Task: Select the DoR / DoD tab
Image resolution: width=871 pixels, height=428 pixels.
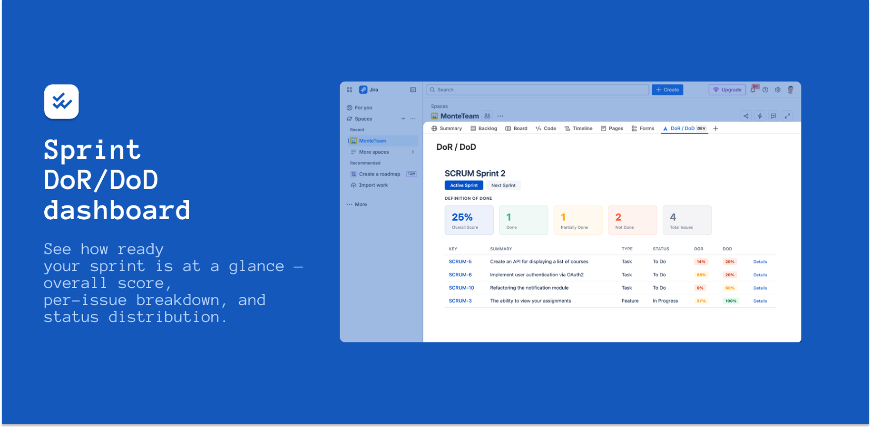Action: (685, 128)
